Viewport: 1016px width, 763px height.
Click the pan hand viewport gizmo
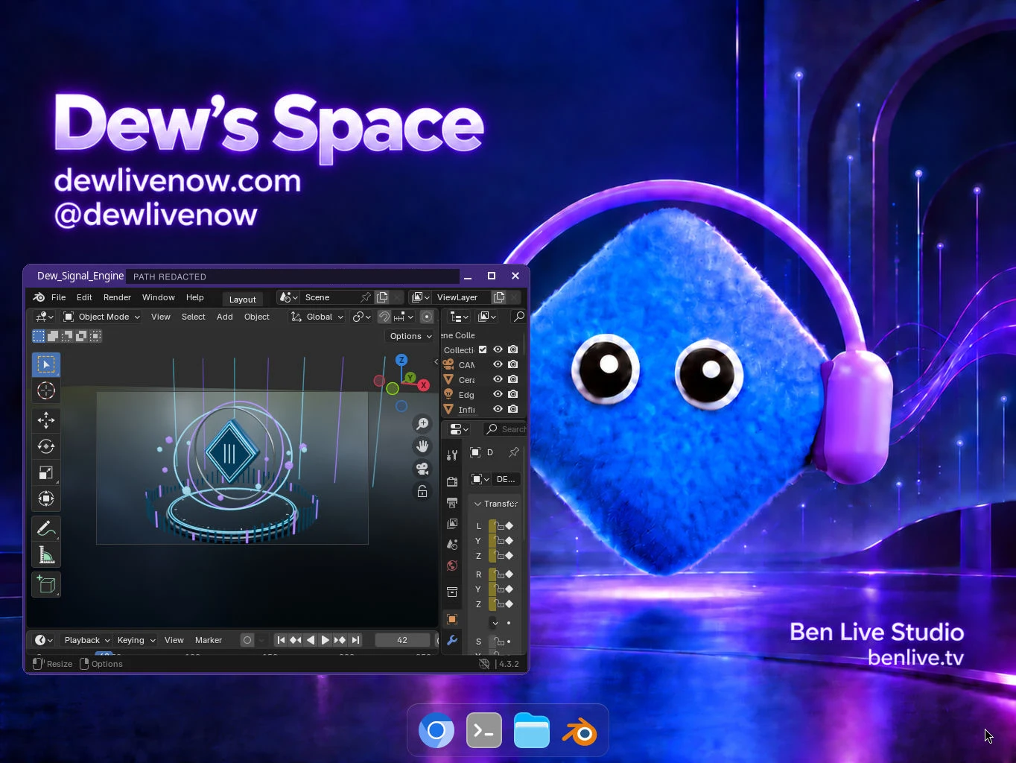pyautogui.click(x=422, y=446)
